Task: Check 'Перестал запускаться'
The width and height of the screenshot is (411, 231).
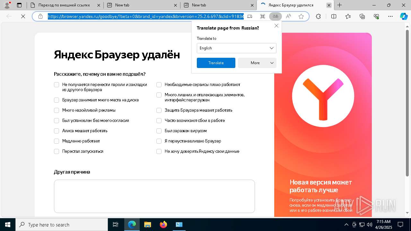Action: (x=57, y=151)
